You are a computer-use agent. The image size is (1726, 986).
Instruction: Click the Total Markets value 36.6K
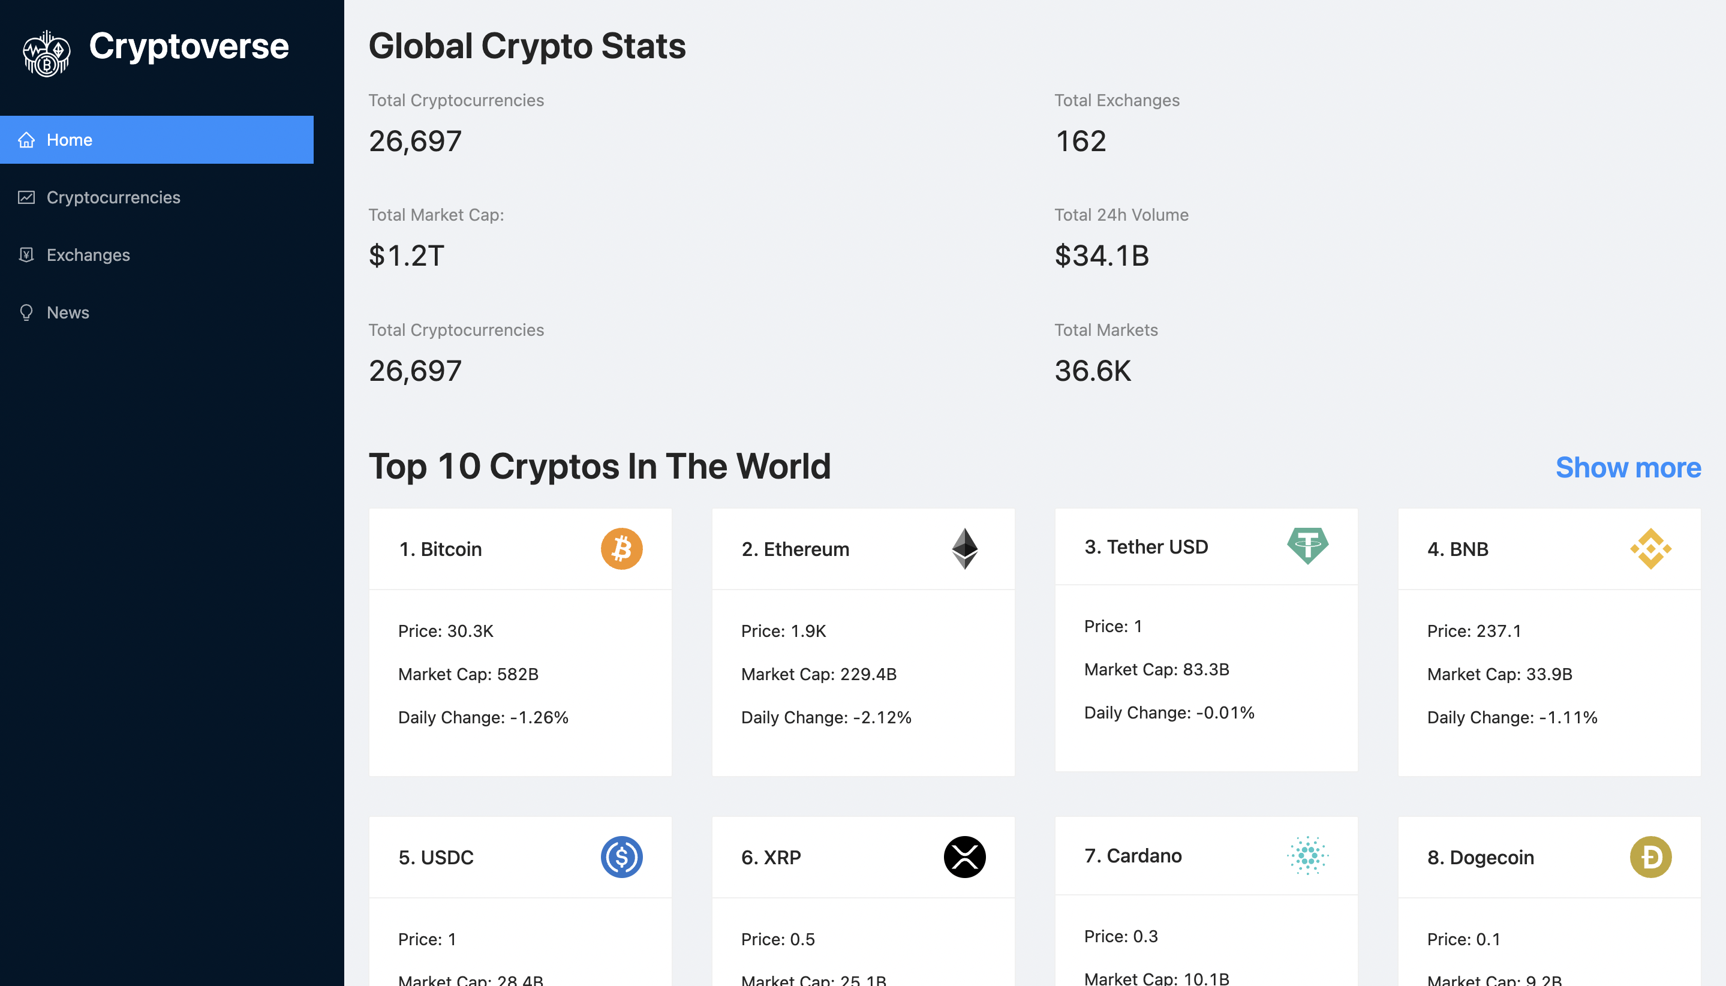coord(1092,371)
